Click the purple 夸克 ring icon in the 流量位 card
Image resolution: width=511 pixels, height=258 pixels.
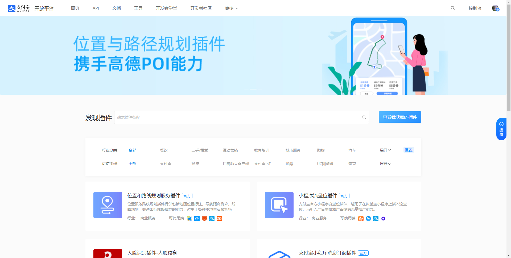(383, 219)
